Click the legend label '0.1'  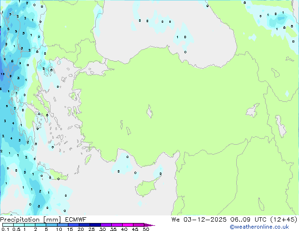pos(5,229)
